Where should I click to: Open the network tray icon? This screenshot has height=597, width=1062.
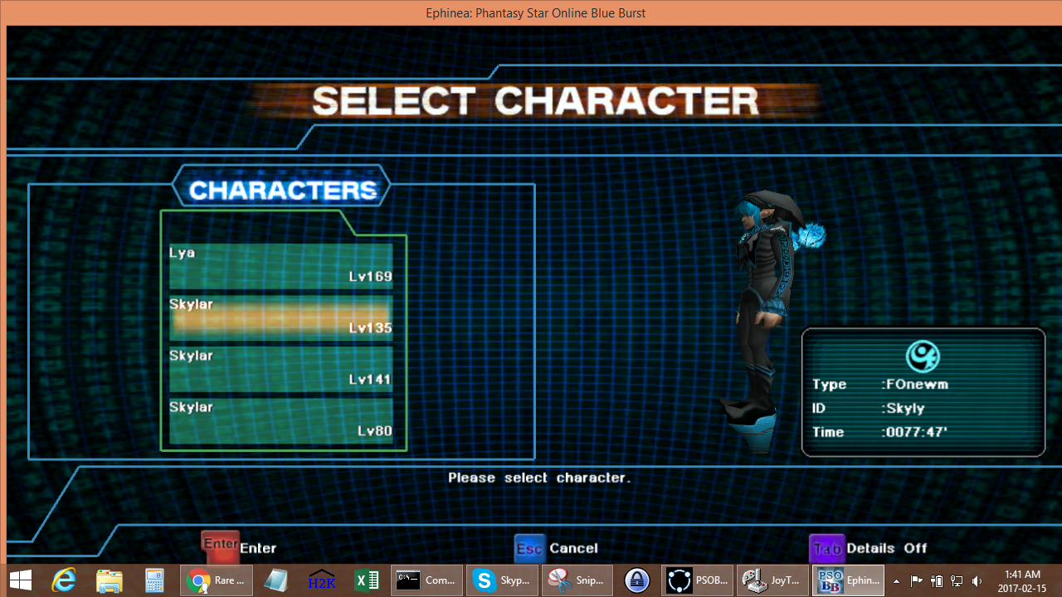957,581
